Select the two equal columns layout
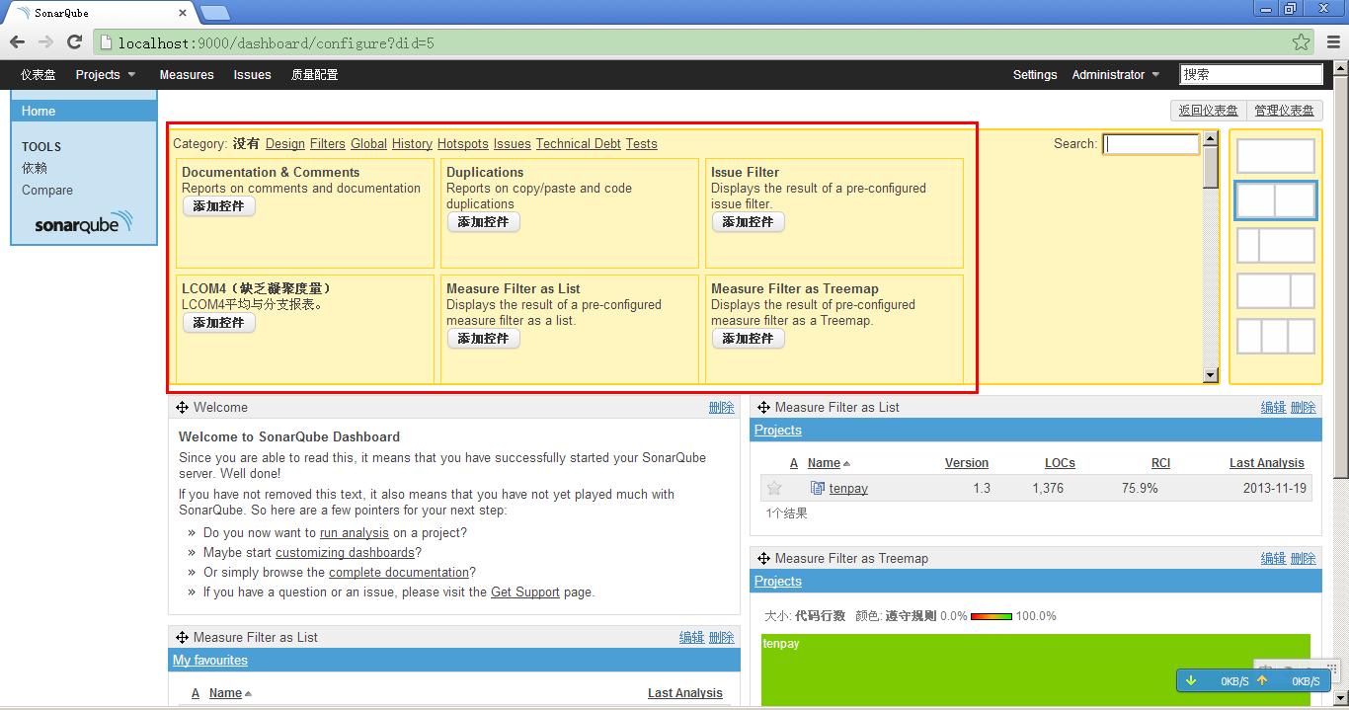1349x710 pixels. [x=1276, y=200]
